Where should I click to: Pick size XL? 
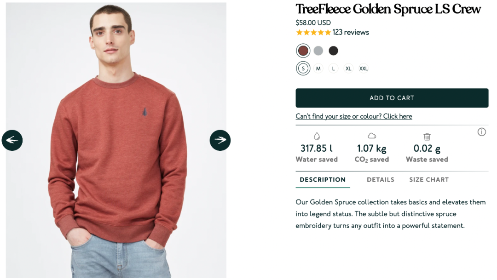(348, 69)
